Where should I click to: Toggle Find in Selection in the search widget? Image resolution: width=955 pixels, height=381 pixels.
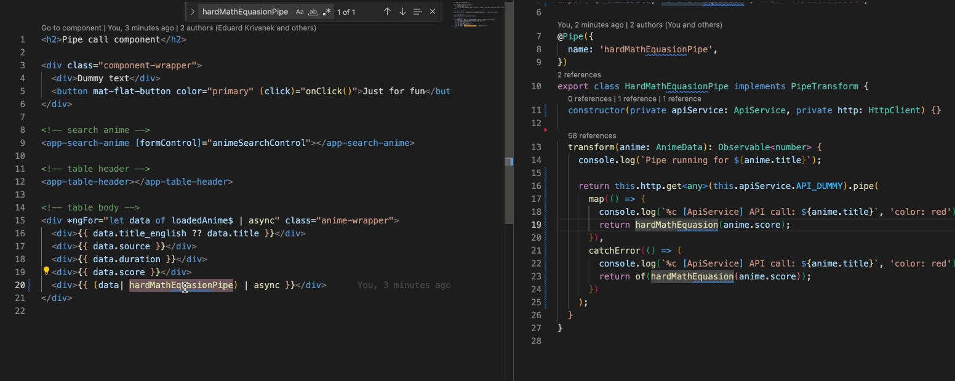click(417, 11)
